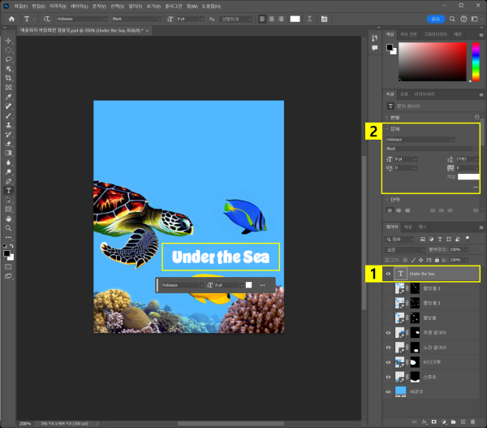
Task: Click the warp text icon in options bar
Action: 309,18
